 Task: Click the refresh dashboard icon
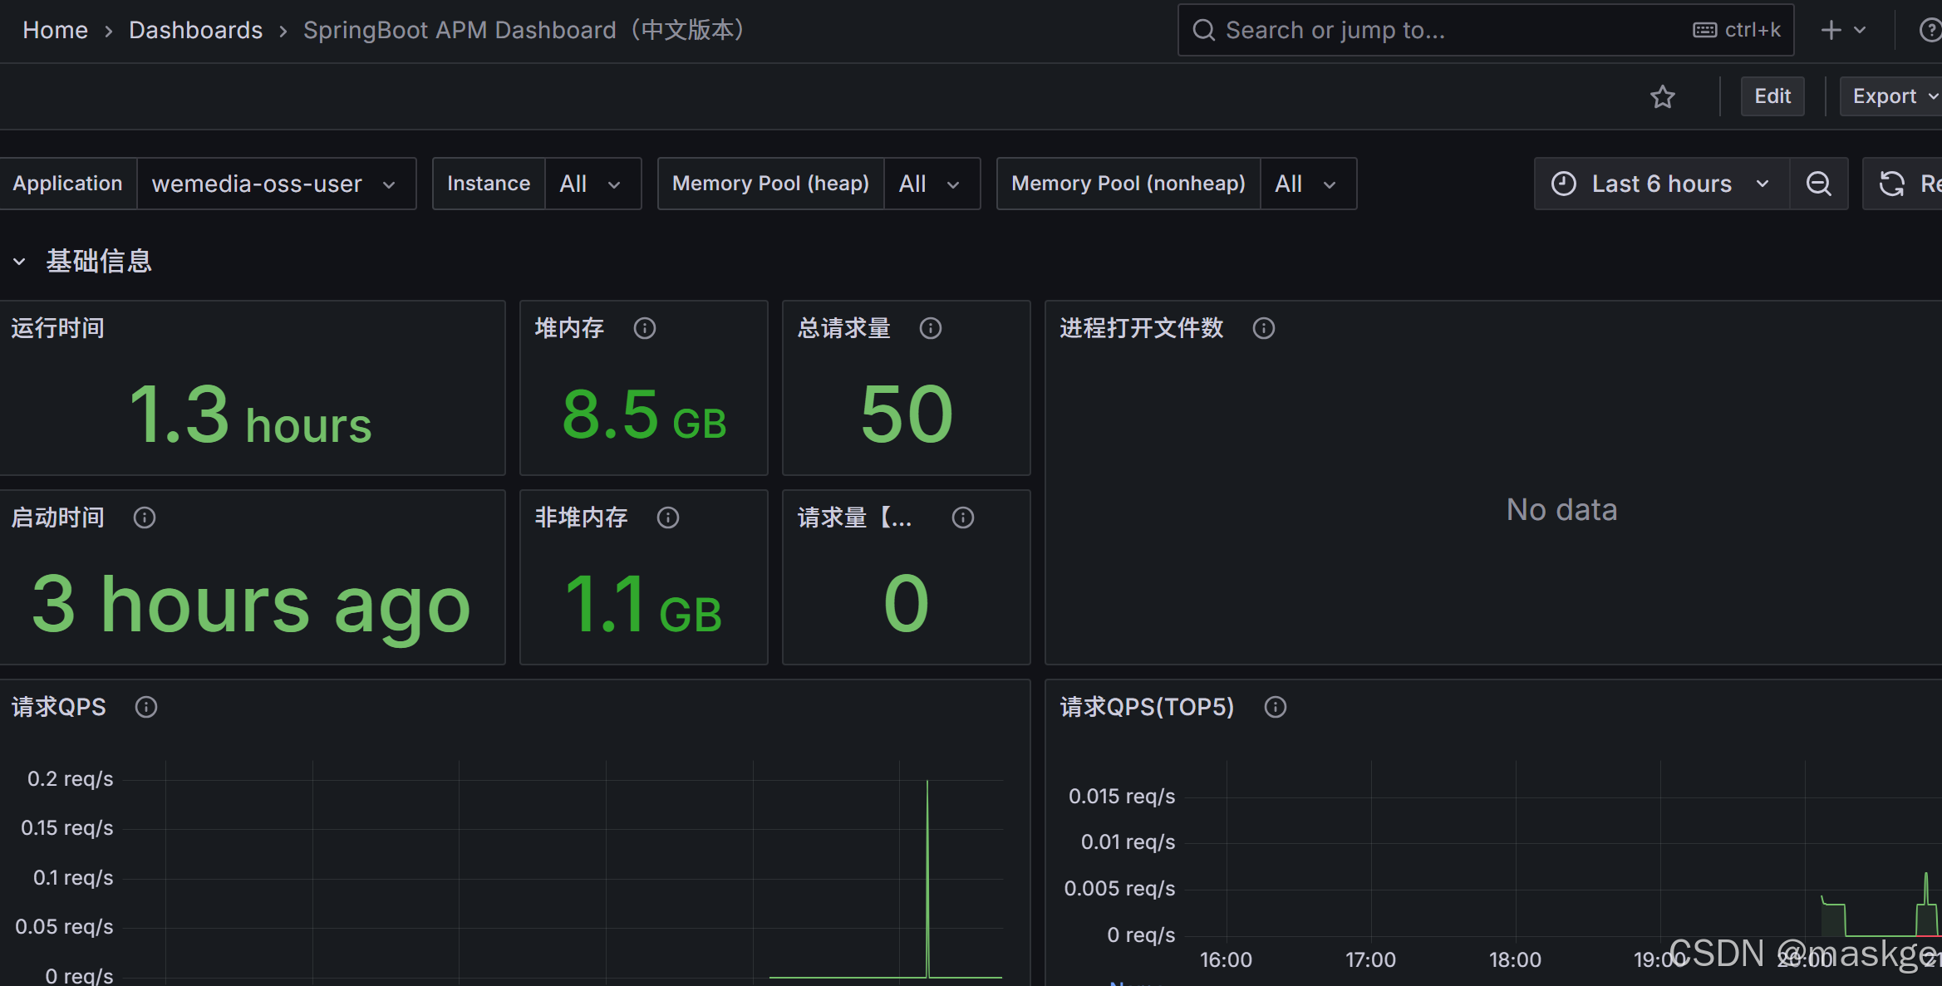tap(1892, 184)
